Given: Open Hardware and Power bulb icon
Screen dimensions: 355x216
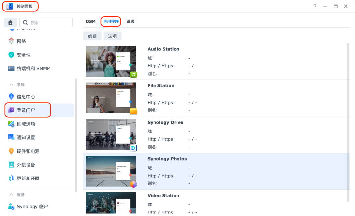Looking at the screenshot, I should coord(12,151).
